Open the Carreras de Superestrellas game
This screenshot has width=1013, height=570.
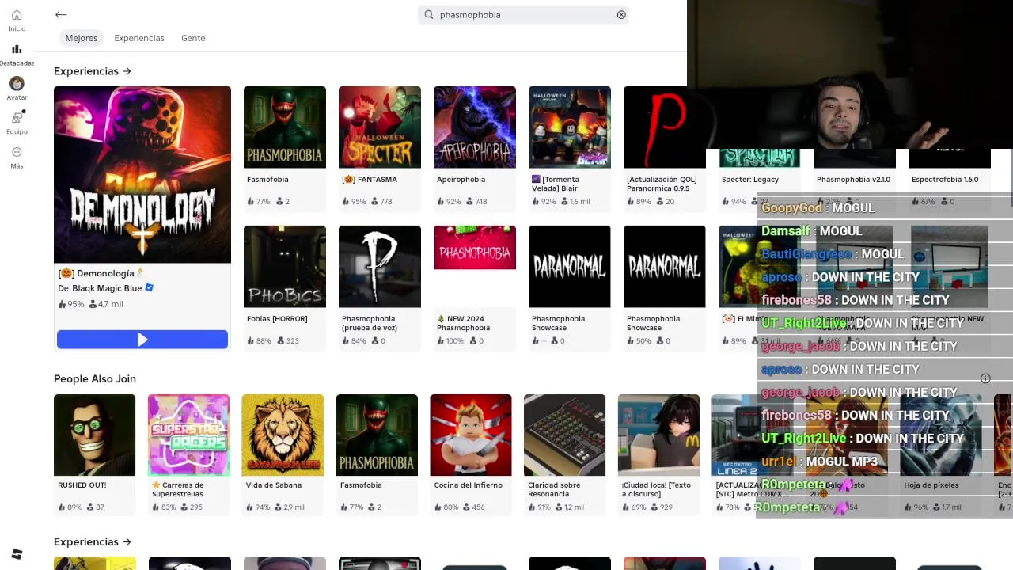(188, 435)
